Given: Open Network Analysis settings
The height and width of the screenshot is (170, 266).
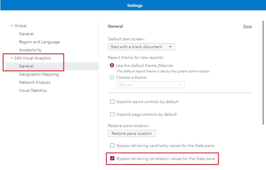Looking at the screenshot, I should pos(35,82).
